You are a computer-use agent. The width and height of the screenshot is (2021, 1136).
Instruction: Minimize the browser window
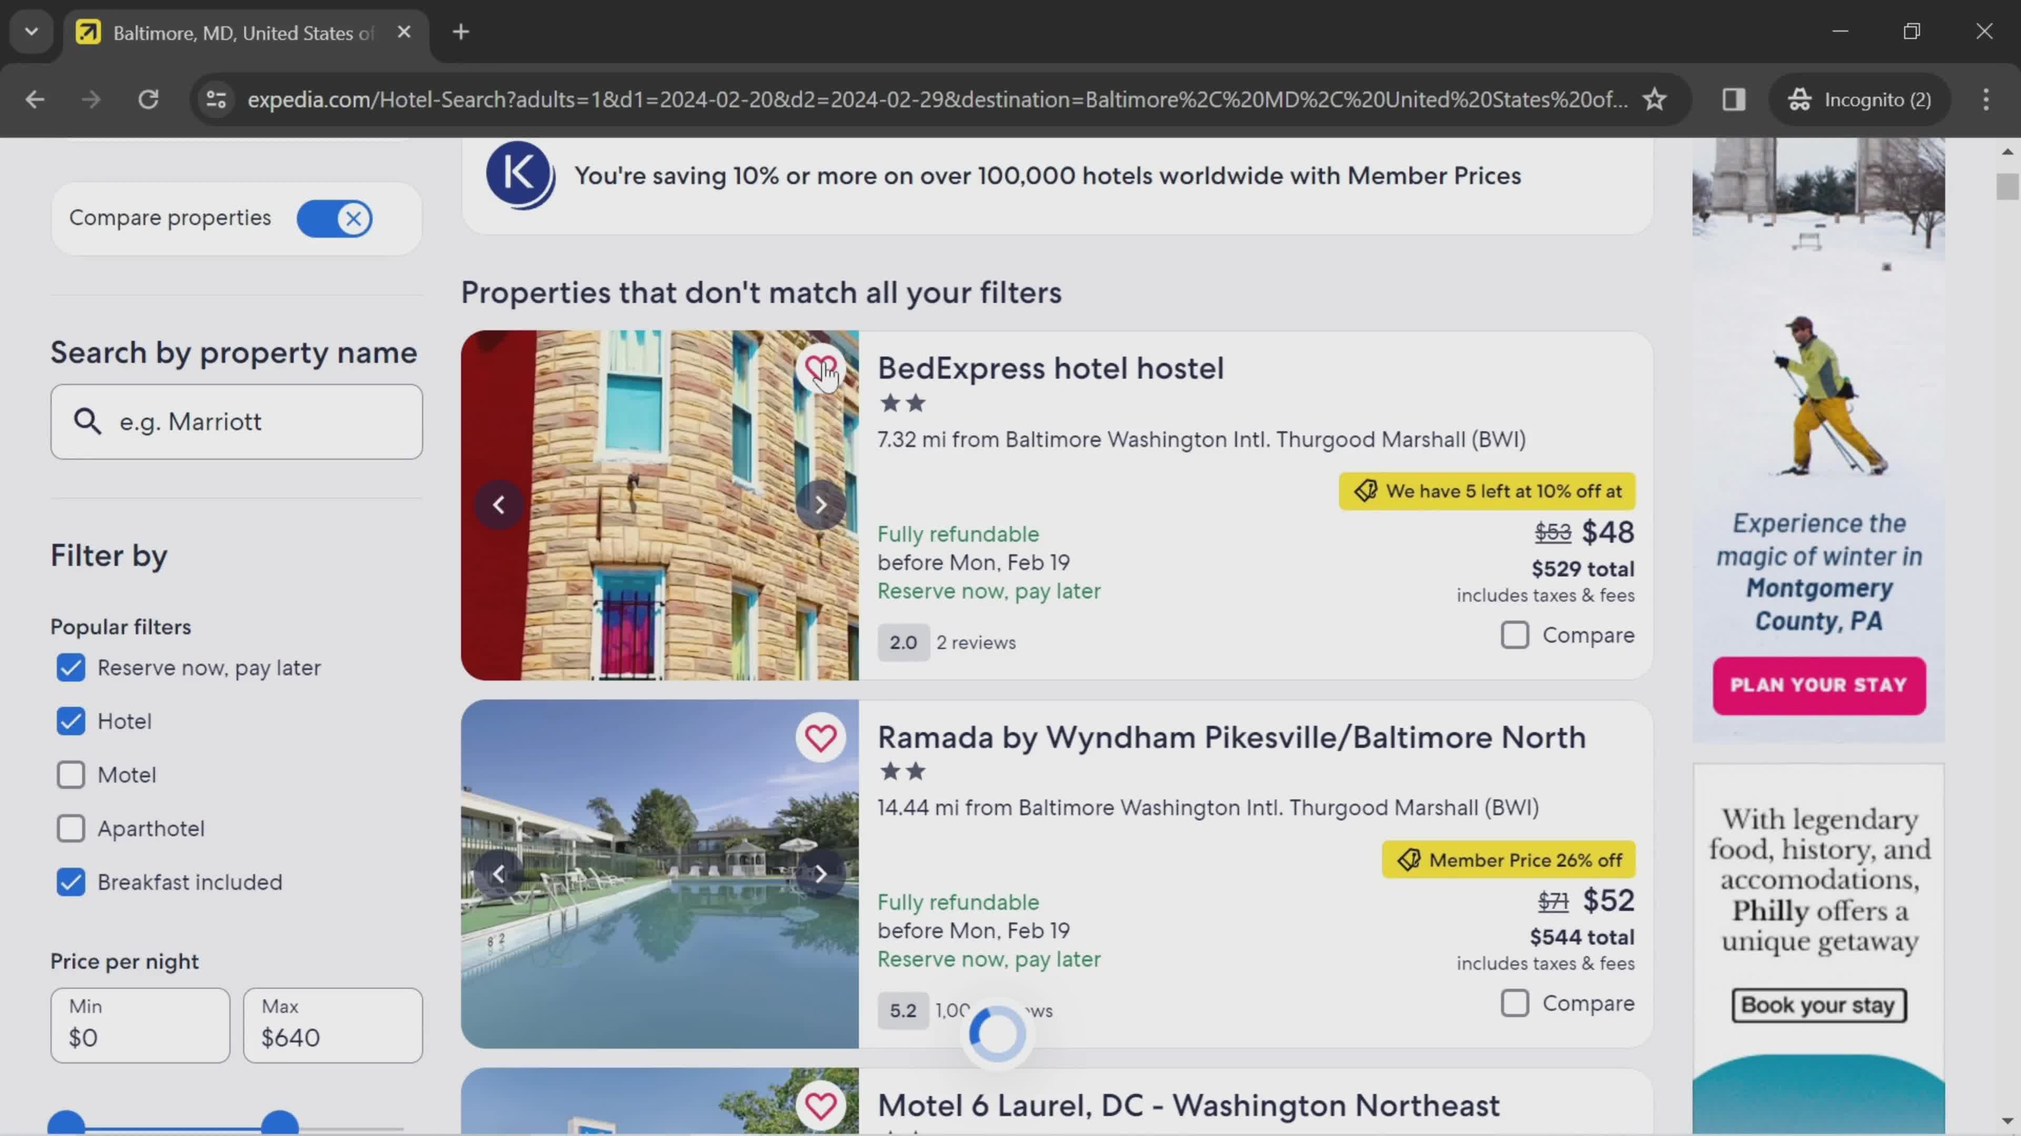(x=1840, y=32)
